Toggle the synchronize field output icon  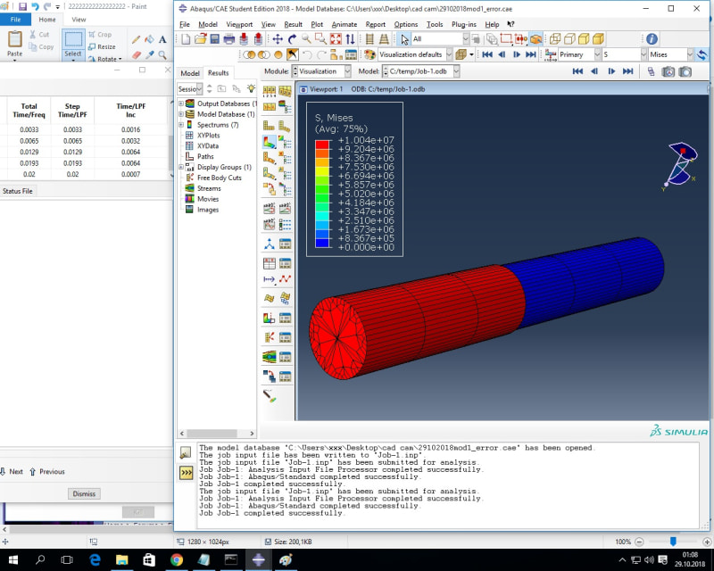(702, 54)
